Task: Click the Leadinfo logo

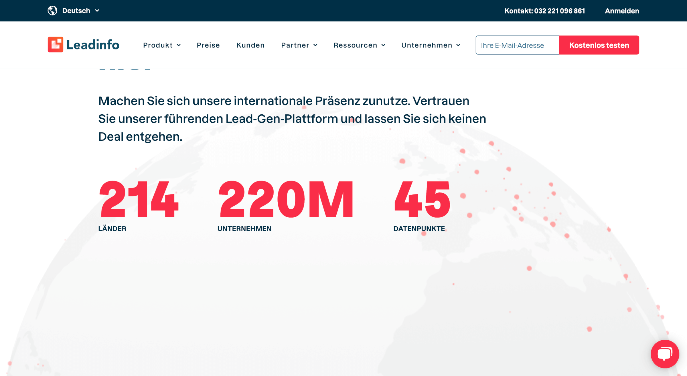Action: 84,45
